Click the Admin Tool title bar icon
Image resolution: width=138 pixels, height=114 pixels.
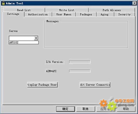3,3
